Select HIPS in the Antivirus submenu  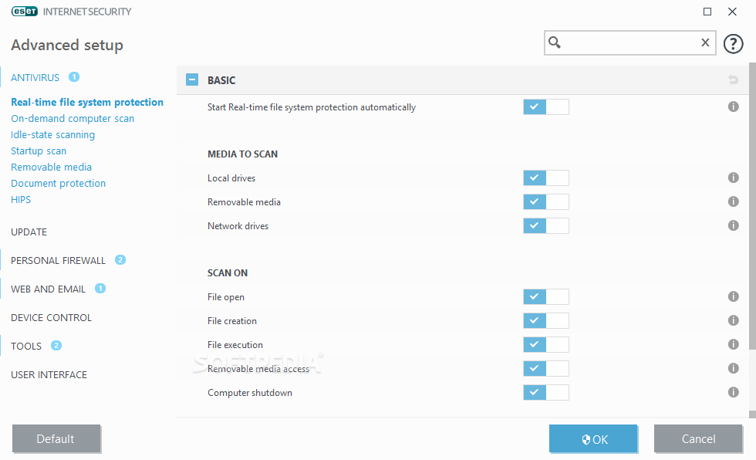tap(21, 200)
